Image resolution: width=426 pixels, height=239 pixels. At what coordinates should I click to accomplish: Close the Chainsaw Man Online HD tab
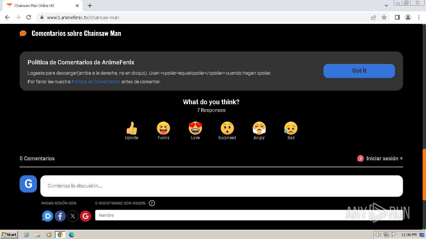click(x=77, y=6)
